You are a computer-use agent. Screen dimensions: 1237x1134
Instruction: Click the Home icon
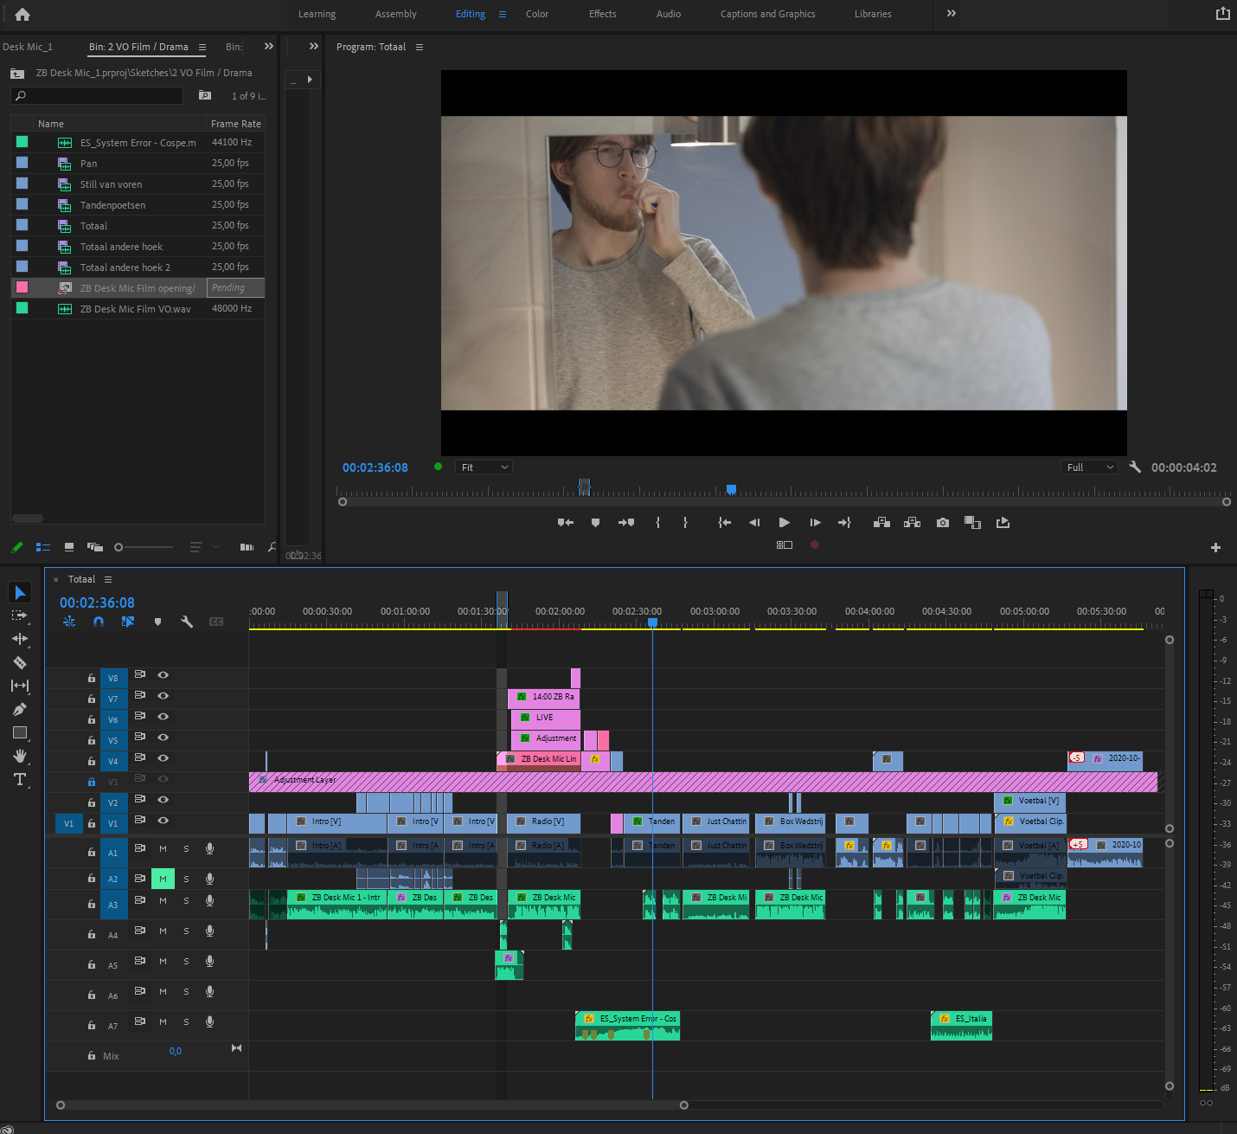pos(22,14)
